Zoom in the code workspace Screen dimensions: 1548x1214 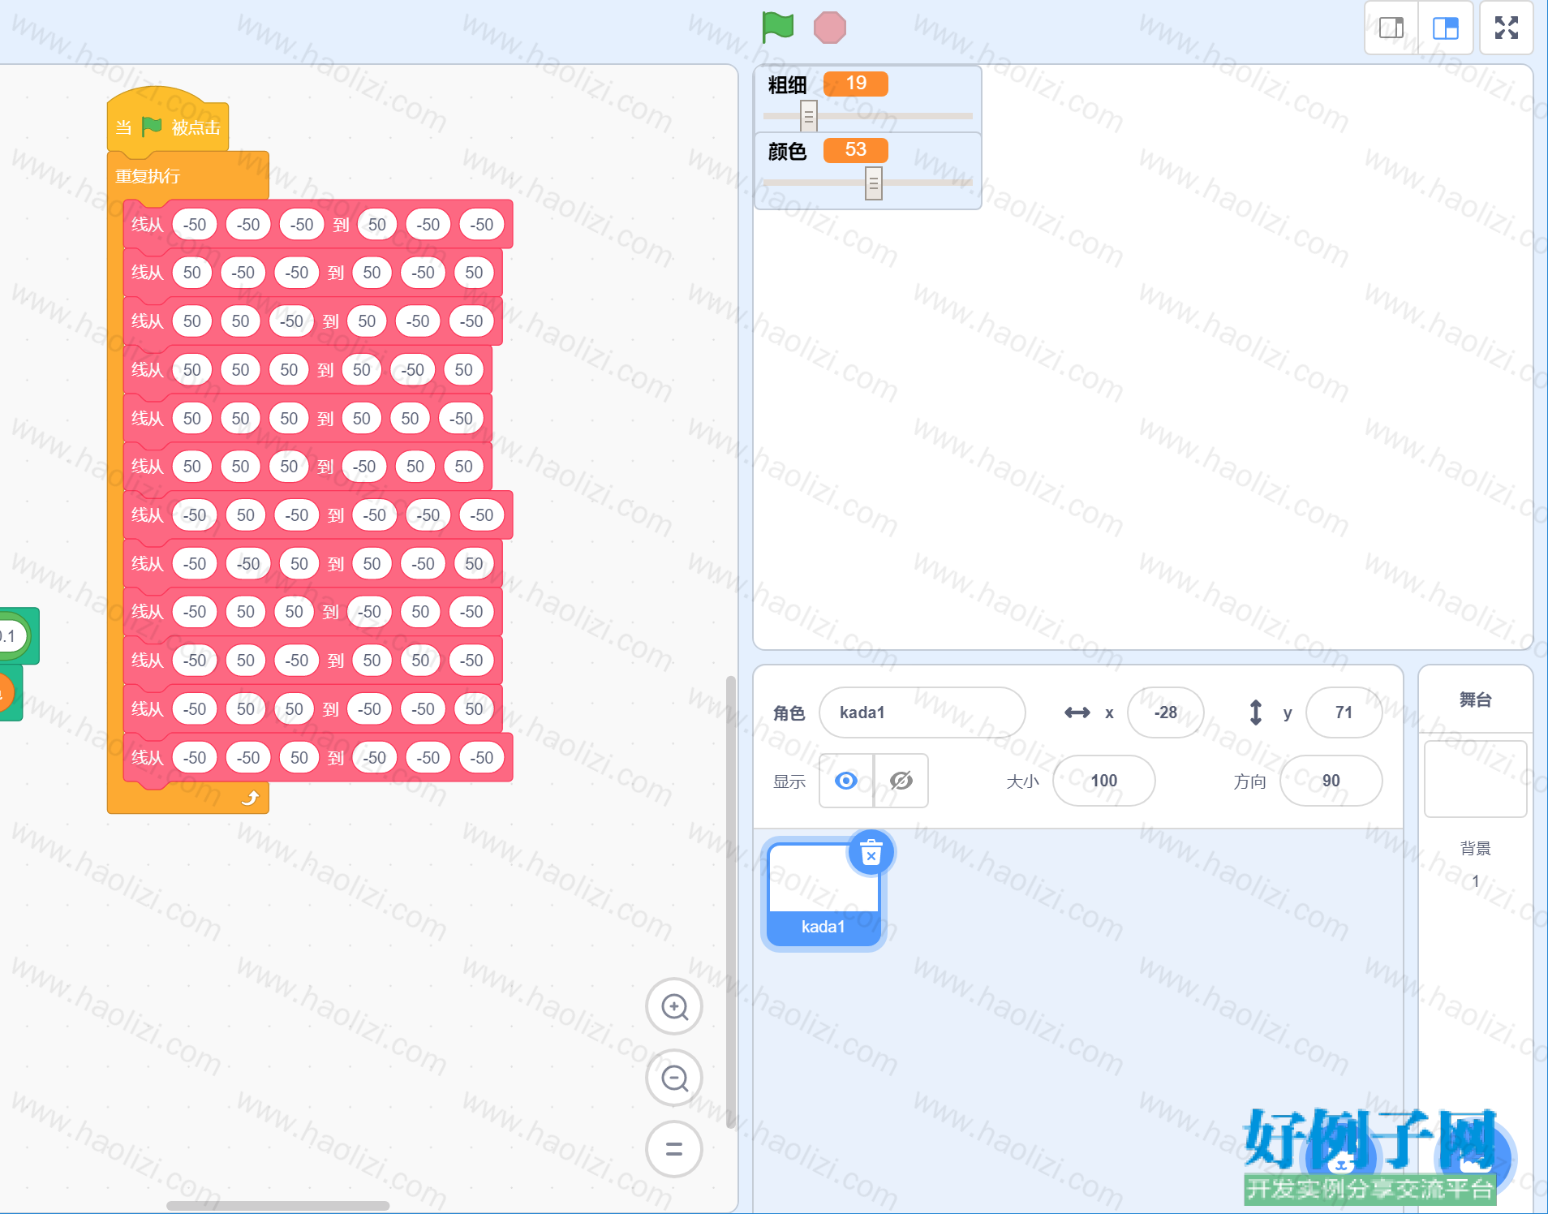pos(674,1007)
